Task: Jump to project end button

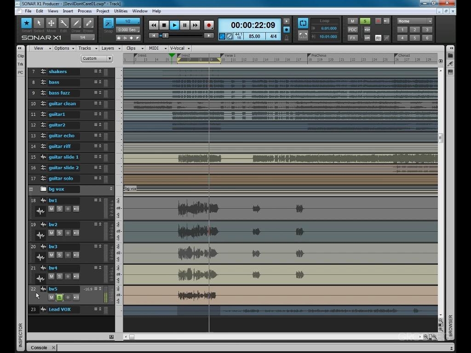Action: (x=208, y=36)
